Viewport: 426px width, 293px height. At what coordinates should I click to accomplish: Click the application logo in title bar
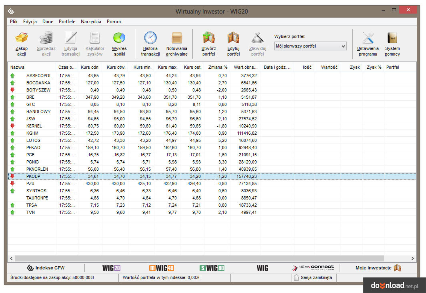click(11, 11)
